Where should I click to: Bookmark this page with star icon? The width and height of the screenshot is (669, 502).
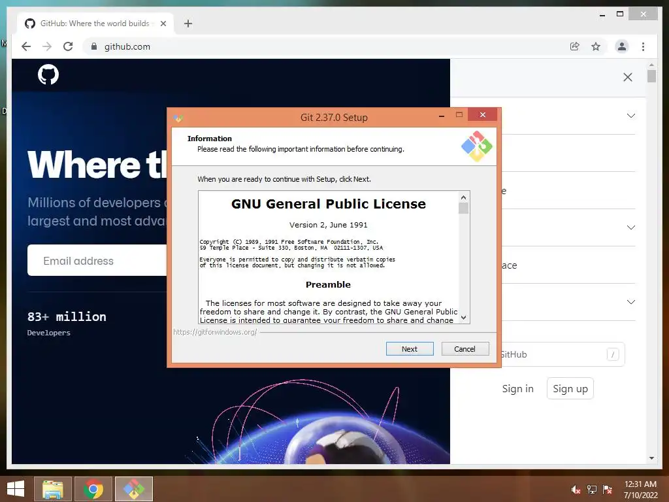point(596,46)
